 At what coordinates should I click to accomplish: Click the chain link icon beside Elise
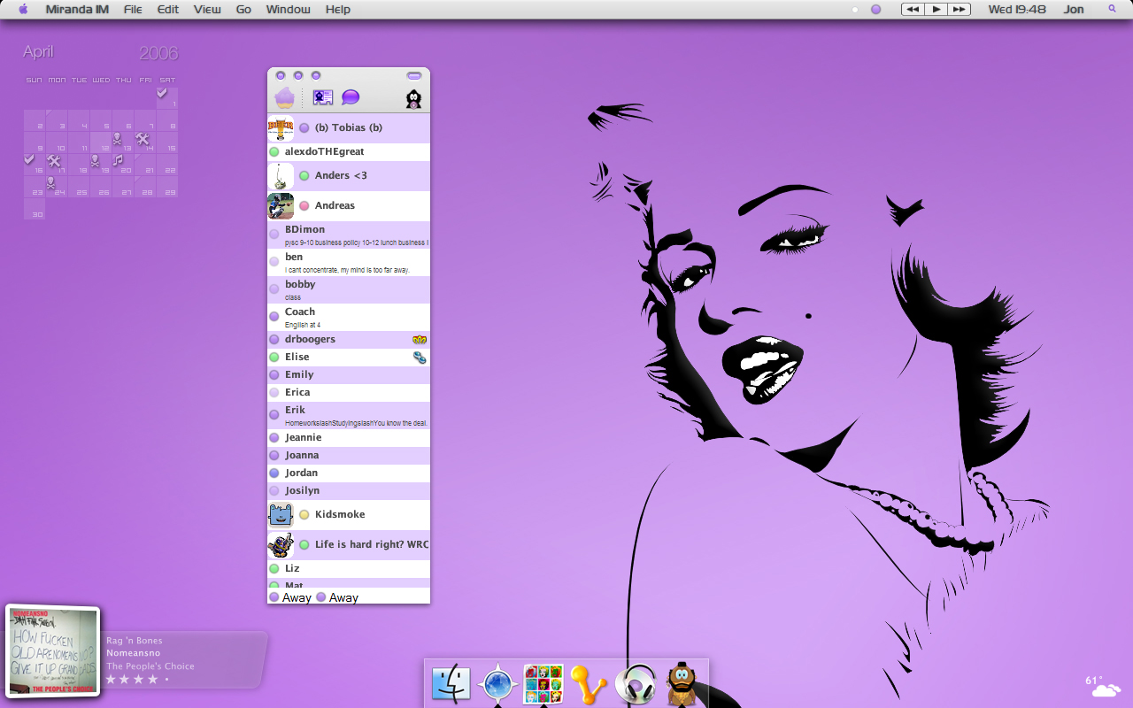click(420, 358)
